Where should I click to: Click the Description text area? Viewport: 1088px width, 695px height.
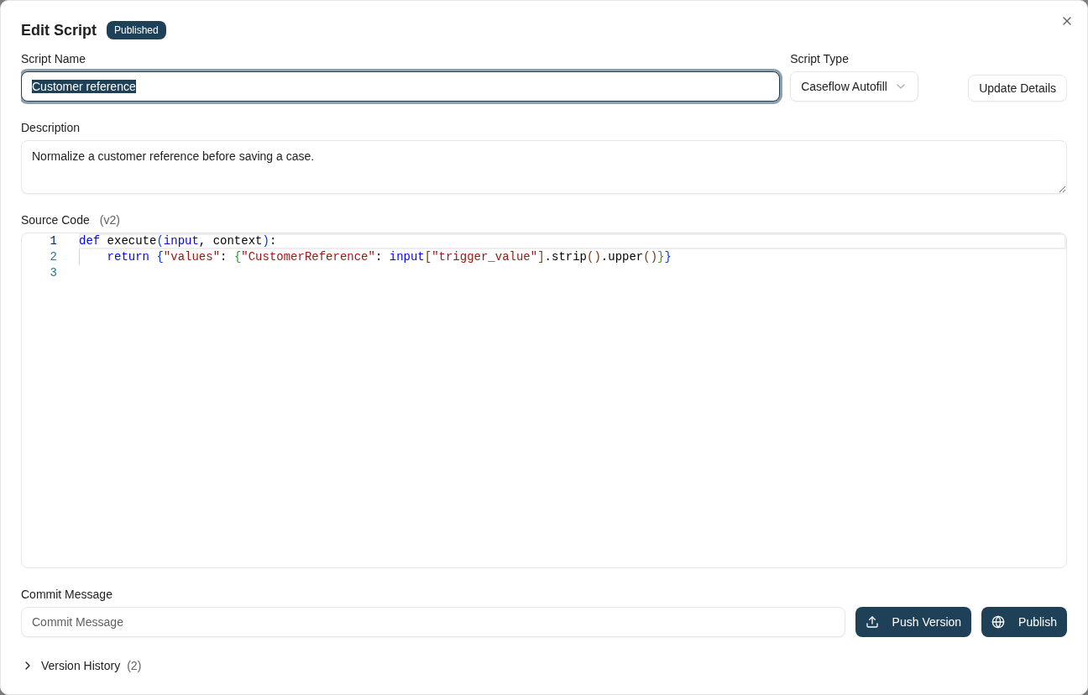point(544,167)
